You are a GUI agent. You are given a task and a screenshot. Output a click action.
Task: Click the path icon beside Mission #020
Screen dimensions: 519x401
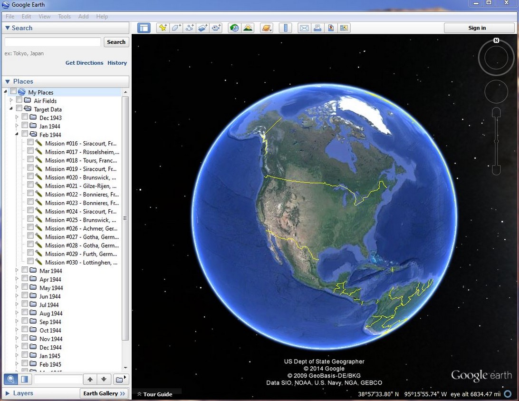(x=38, y=177)
